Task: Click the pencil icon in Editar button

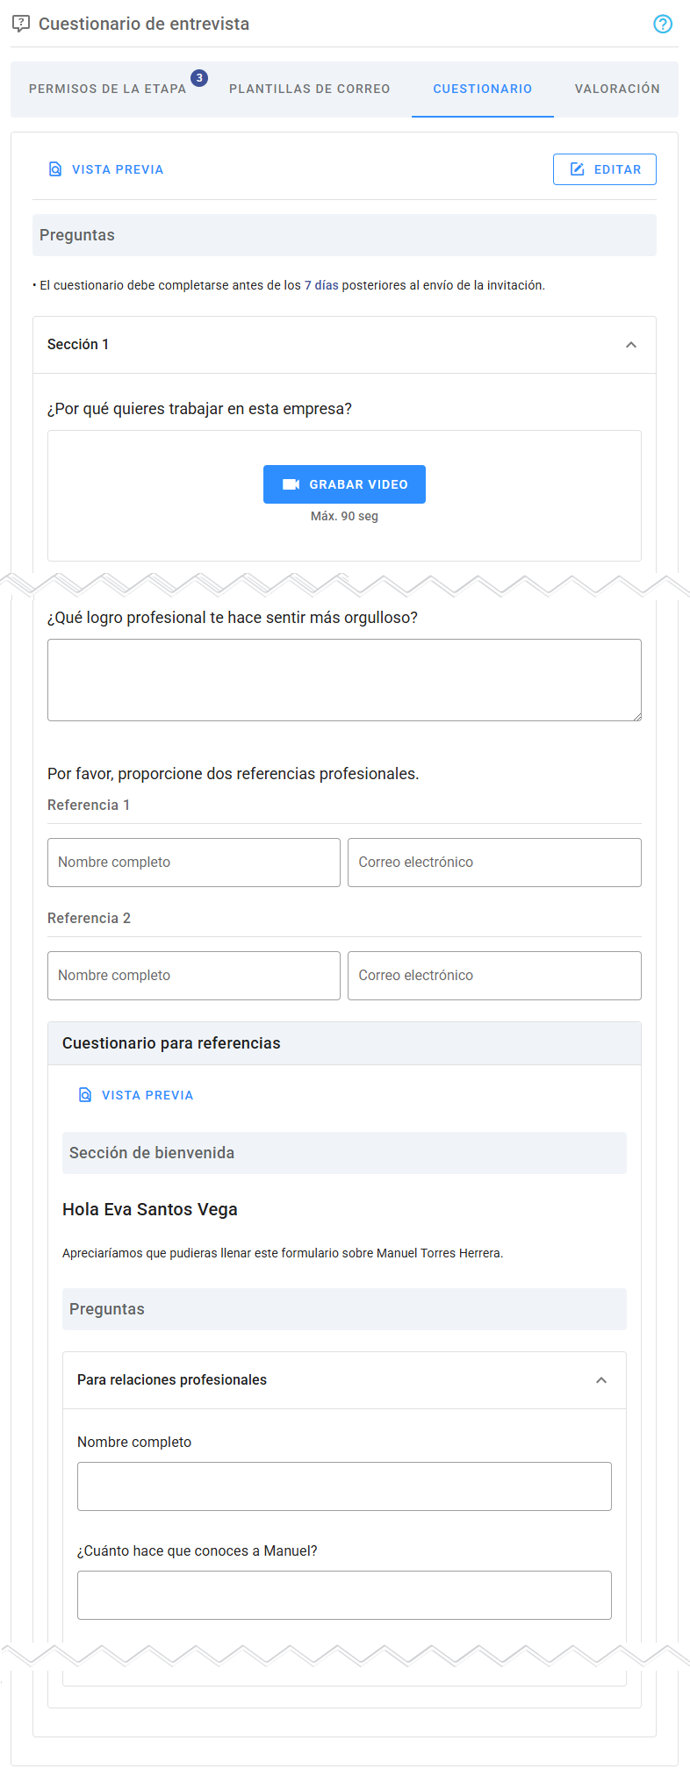Action: pos(578,169)
